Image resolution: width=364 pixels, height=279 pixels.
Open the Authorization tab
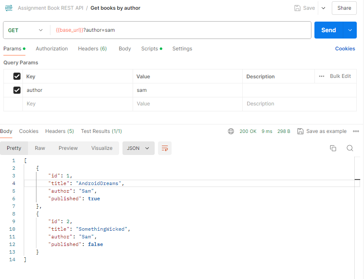[52, 49]
